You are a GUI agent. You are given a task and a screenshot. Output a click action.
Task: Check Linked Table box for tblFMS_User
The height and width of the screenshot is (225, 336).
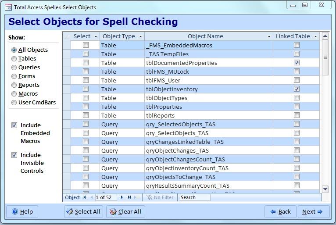(x=297, y=80)
